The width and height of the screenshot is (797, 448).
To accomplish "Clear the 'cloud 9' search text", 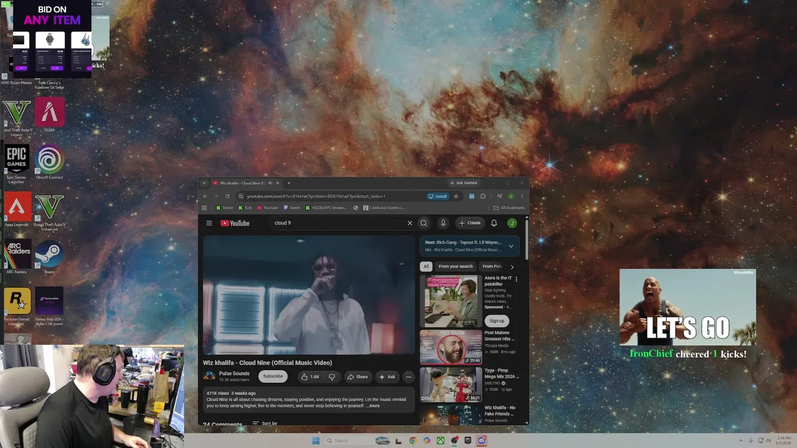I will 410,223.
